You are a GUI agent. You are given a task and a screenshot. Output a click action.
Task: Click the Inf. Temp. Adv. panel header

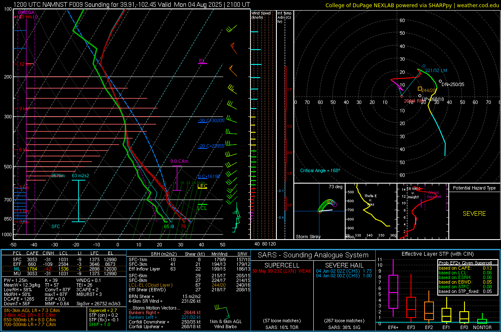285,17
